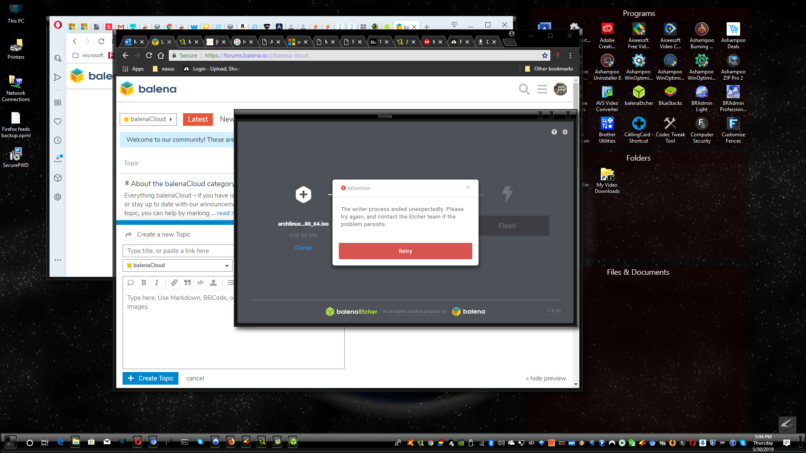This screenshot has width=806, height=453.
Task: Open forum search magnifier icon
Action: click(x=524, y=89)
